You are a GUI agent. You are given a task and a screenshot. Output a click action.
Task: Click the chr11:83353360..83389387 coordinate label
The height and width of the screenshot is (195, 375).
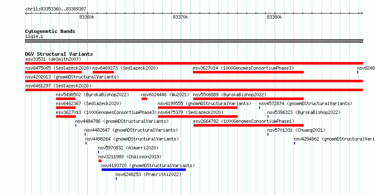point(56,9)
